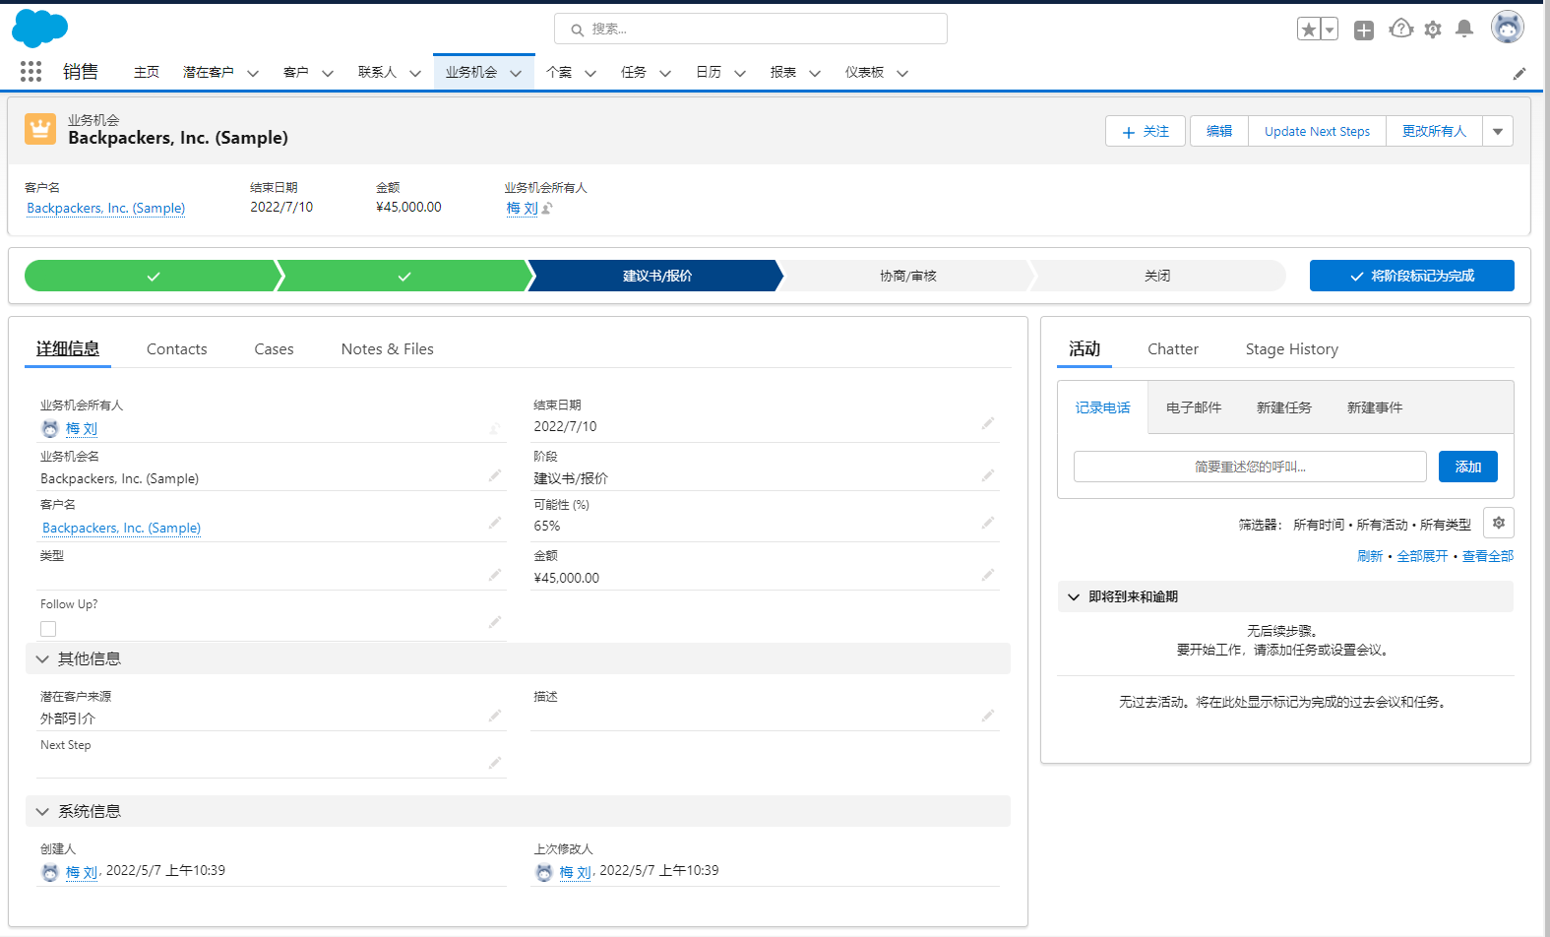Edit the 潜在客户来源 field via pencil icon
Image resolution: width=1550 pixels, height=937 pixels.
pyautogui.click(x=495, y=716)
